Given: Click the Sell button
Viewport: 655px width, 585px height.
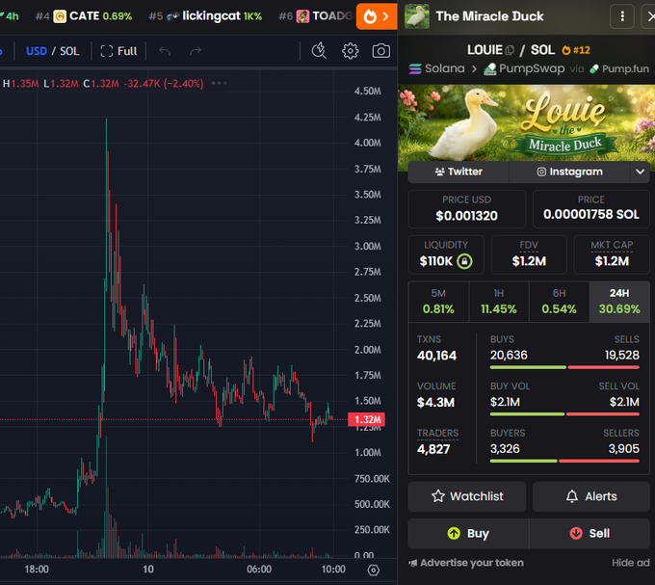Looking at the screenshot, I should tap(589, 534).
